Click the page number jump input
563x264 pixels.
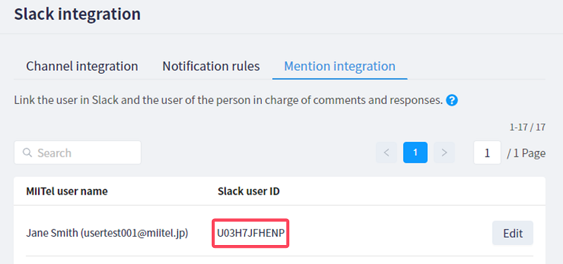(487, 152)
